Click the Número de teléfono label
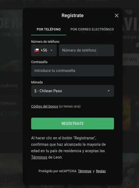This screenshot has height=188, width=139. coord(45,42)
